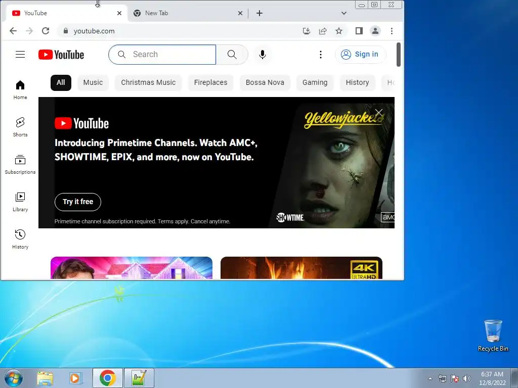
Task: Open the YouTube hamburger guide menu
Action: click(x=20, y=55)
